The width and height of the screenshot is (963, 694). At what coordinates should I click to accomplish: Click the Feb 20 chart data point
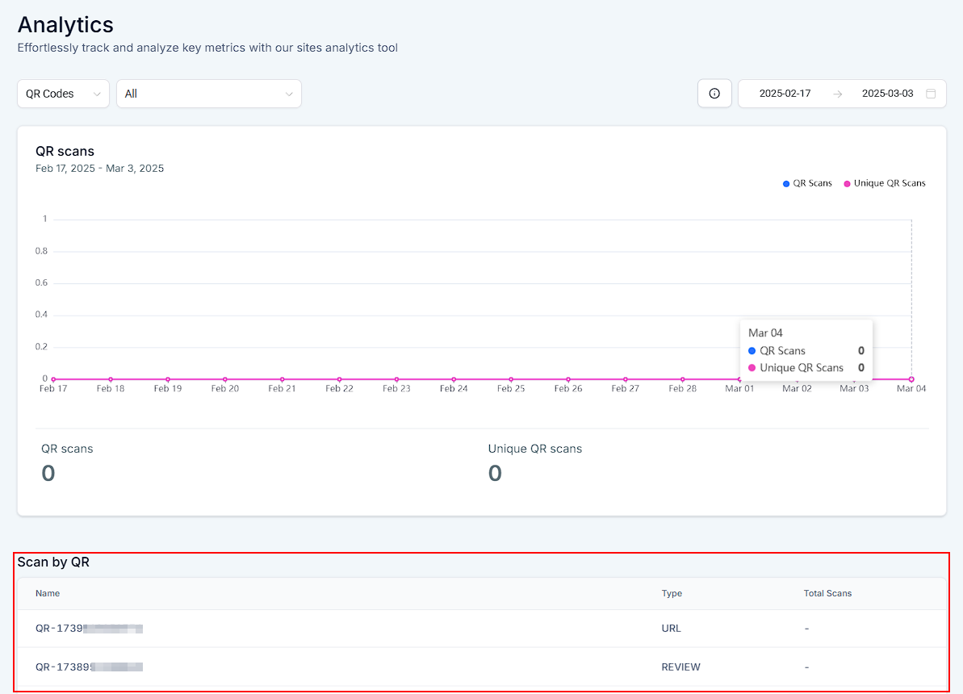pos(225,379)
